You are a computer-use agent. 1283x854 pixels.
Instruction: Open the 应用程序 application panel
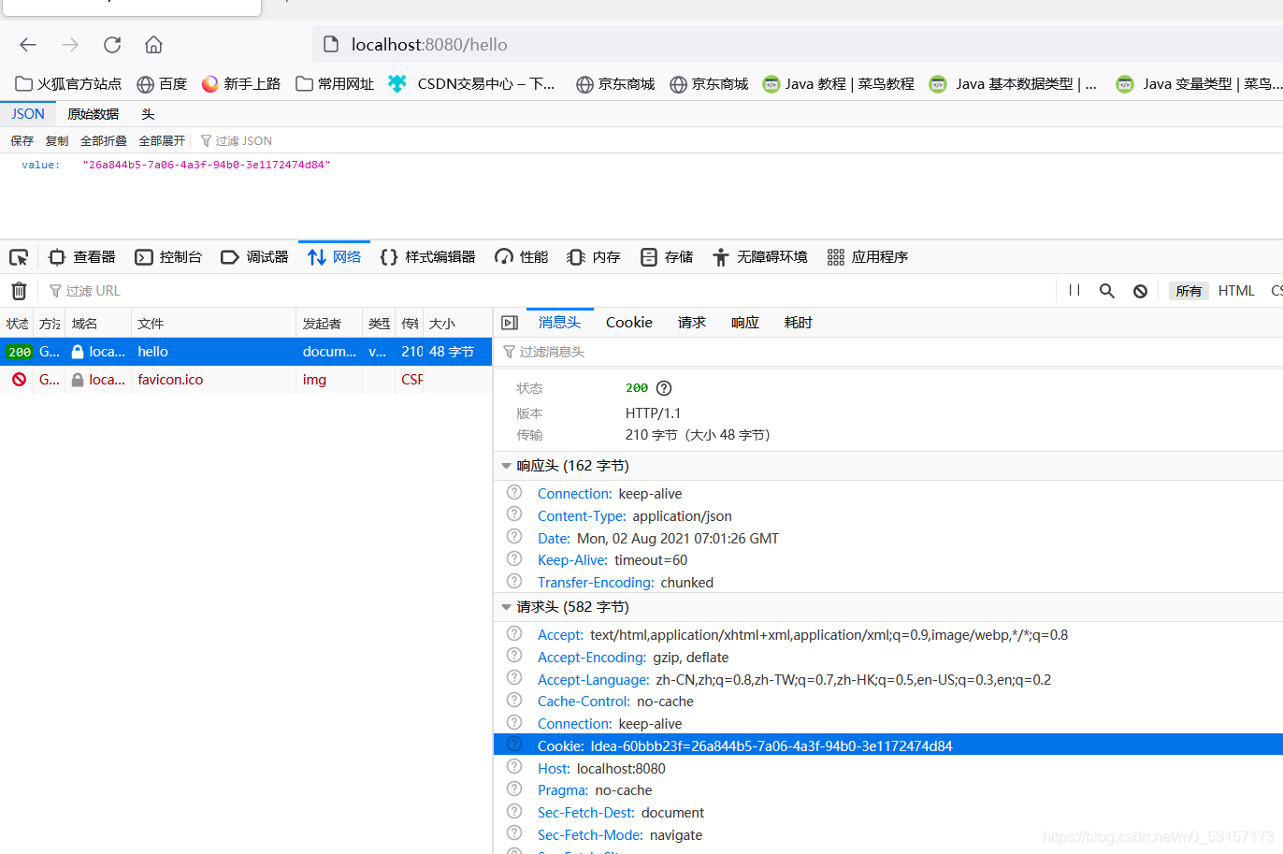[868, 257]
